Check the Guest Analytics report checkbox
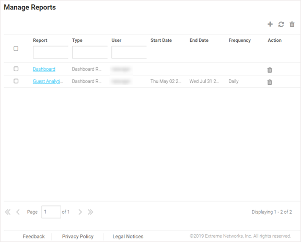301x242 pixels. coord(16,81)
